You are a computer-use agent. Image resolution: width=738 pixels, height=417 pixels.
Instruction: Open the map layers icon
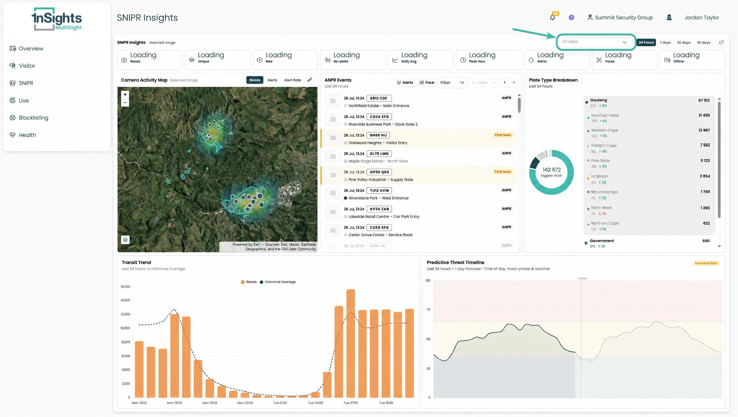click(x=125, y=239)
